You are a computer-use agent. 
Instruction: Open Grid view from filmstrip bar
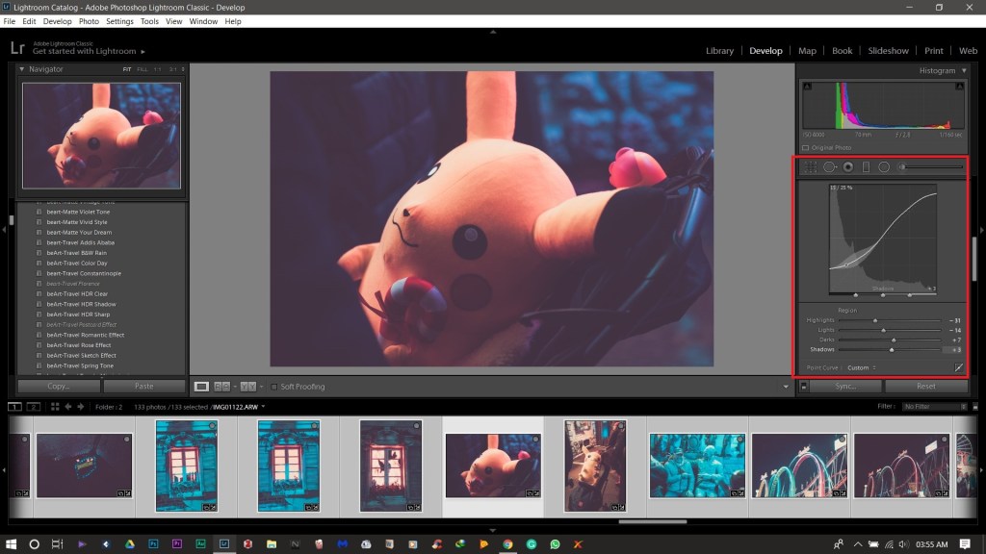point(54,407)
